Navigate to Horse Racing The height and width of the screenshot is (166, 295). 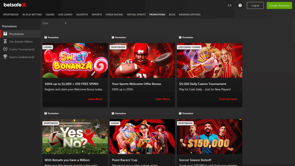point(114,14)
